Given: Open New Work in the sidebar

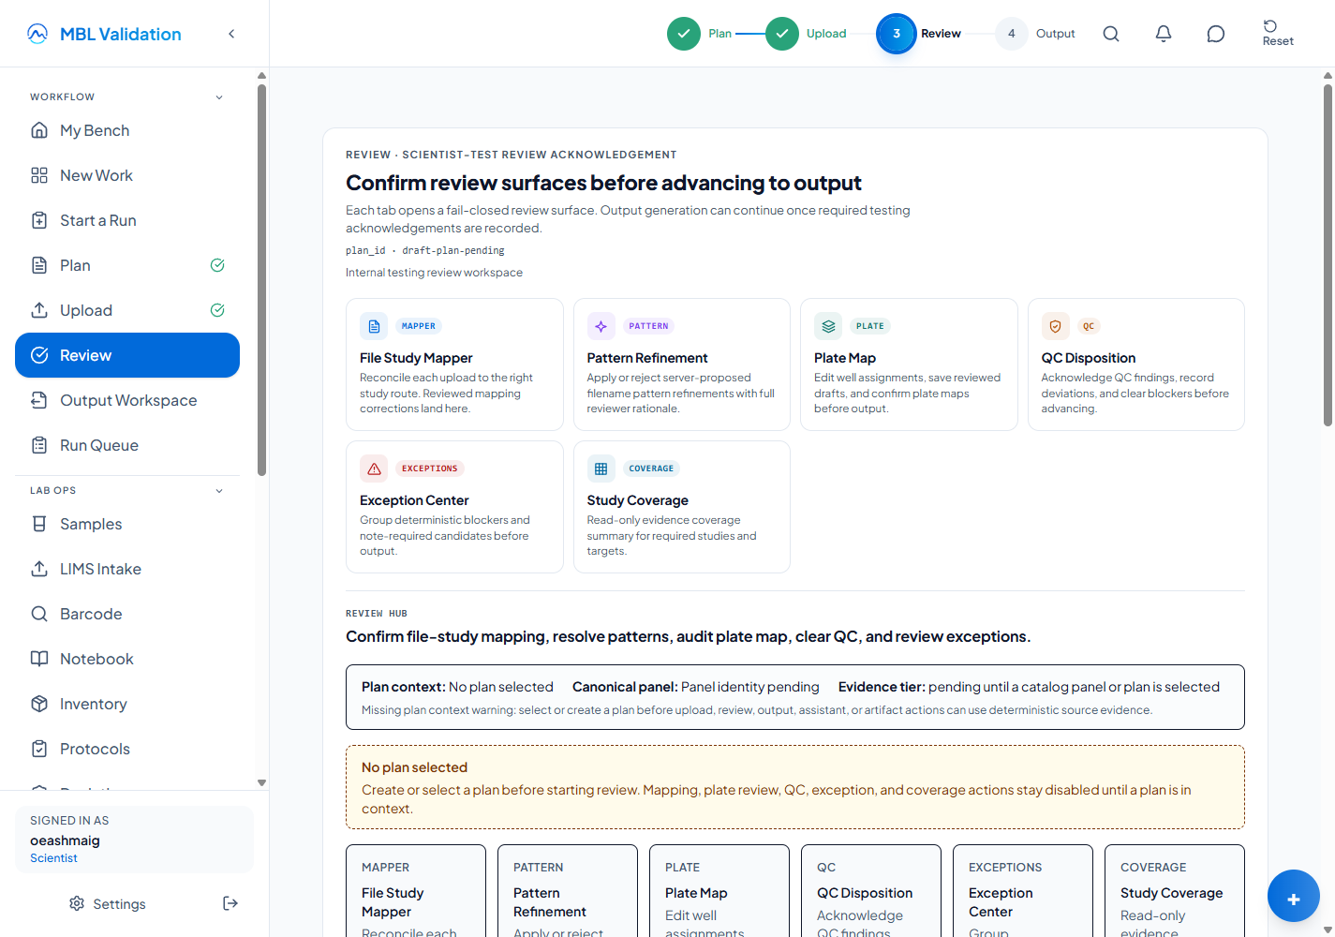Looking at the screenshot, I should point(127,175).
